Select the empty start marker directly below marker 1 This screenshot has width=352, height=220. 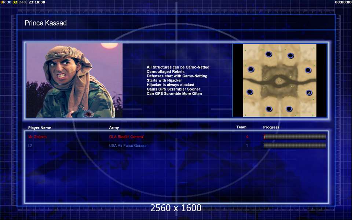(x=250, y=92)
